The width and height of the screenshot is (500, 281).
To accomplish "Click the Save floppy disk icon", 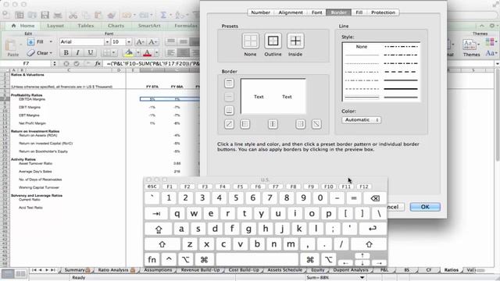I will [45, 15].
